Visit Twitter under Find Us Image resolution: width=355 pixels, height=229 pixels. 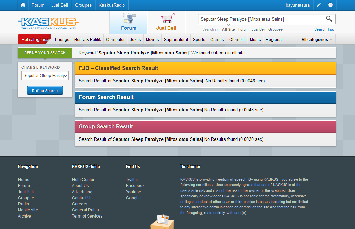[132, 179]
